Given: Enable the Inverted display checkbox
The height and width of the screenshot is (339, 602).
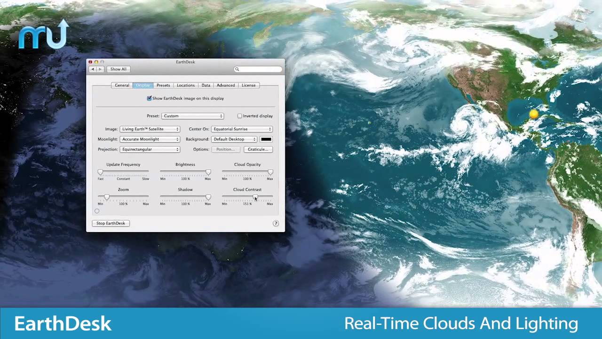Looking at the screenshot, I should point(240,116).
